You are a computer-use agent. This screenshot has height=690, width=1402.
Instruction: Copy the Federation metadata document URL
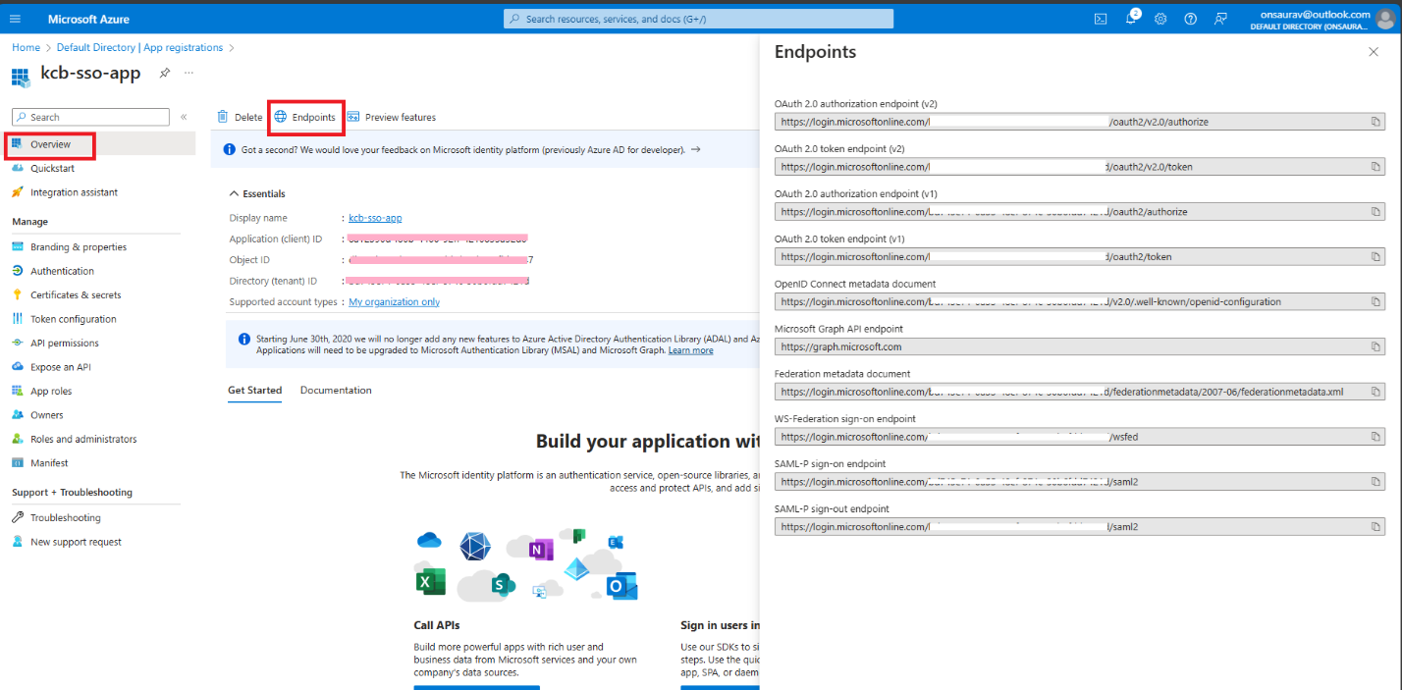pos(1375,392)
